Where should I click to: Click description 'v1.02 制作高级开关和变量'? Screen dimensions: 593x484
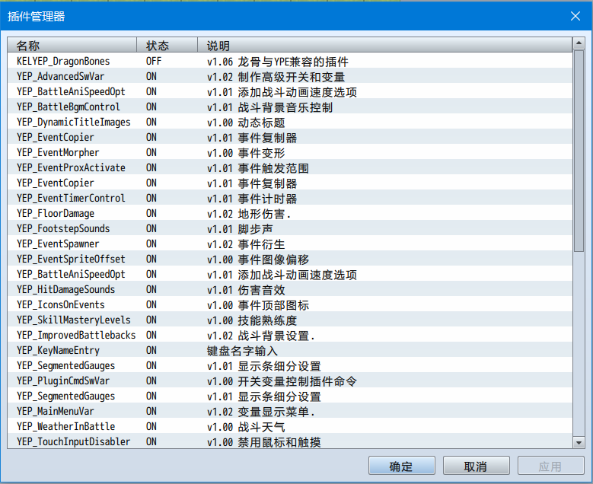tap(276, 77)
